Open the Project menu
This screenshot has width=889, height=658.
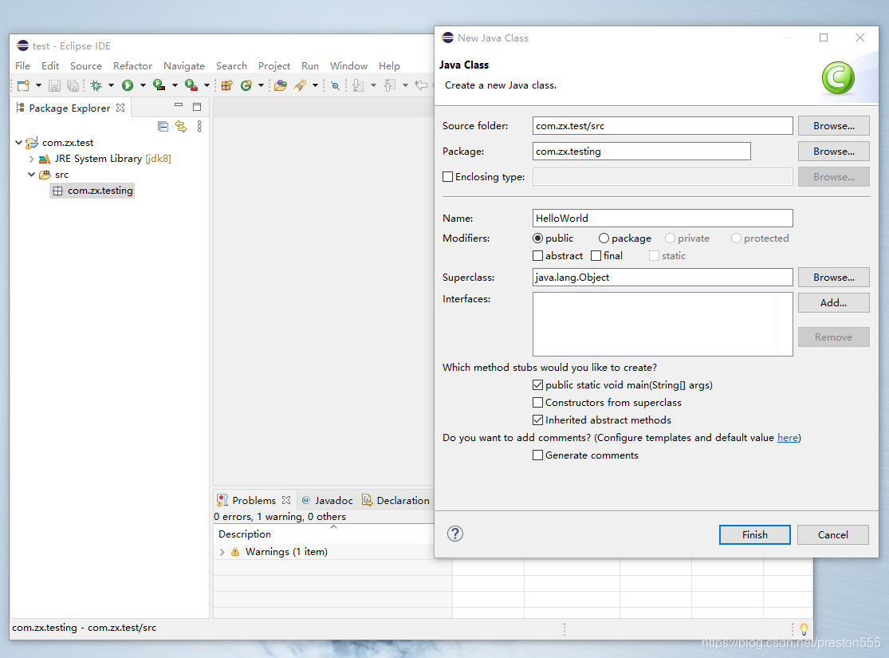(x=274, y=65)
